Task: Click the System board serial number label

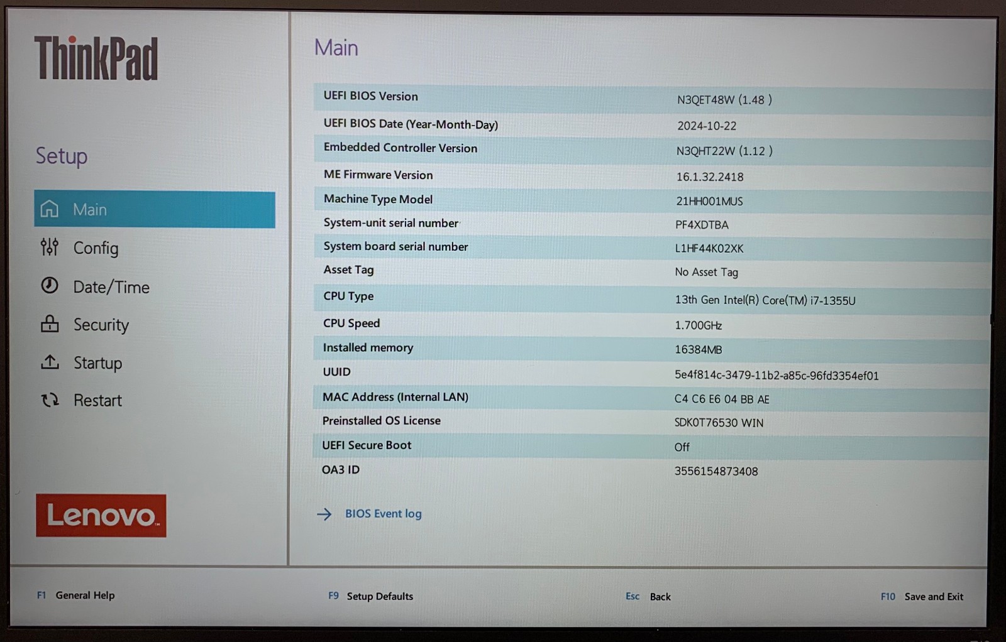Action: [395, 247]
